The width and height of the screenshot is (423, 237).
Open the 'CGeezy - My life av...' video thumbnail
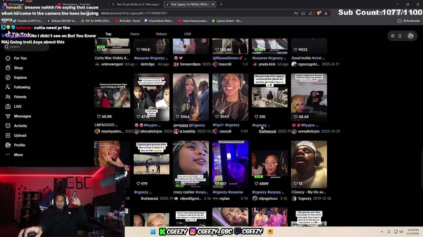click(x=309, y=164)
